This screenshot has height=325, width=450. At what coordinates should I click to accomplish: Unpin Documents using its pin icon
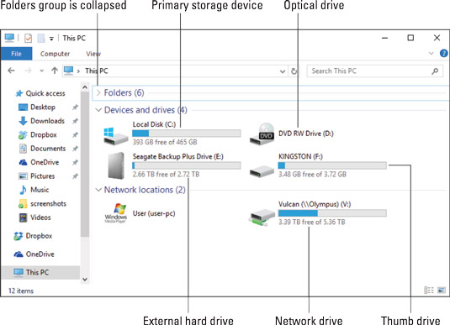tap(75, 149)
